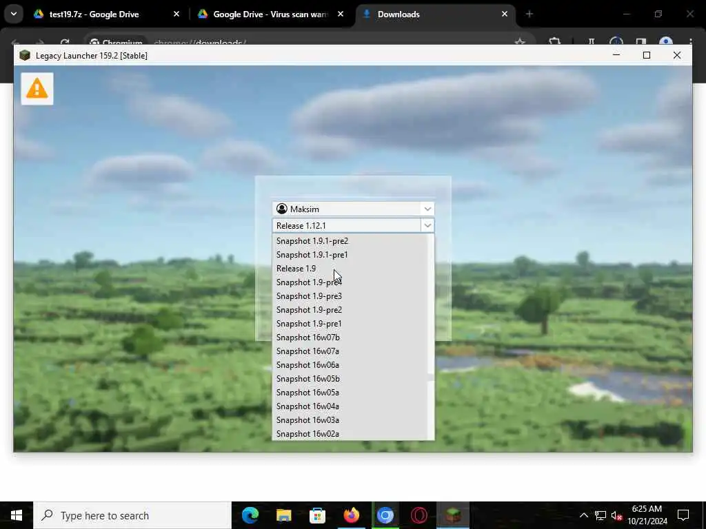Click the version list scrollbar thumb
Viewport: 706px width, 529px height.
[x=430, y=377]
